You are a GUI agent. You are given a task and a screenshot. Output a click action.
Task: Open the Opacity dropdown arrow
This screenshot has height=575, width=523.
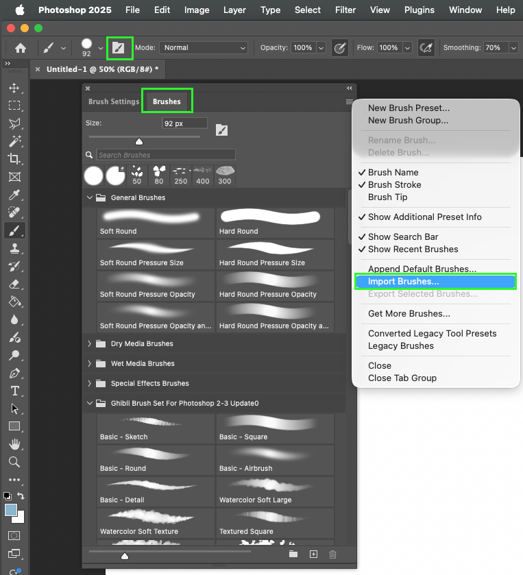[x=321, y=48]
